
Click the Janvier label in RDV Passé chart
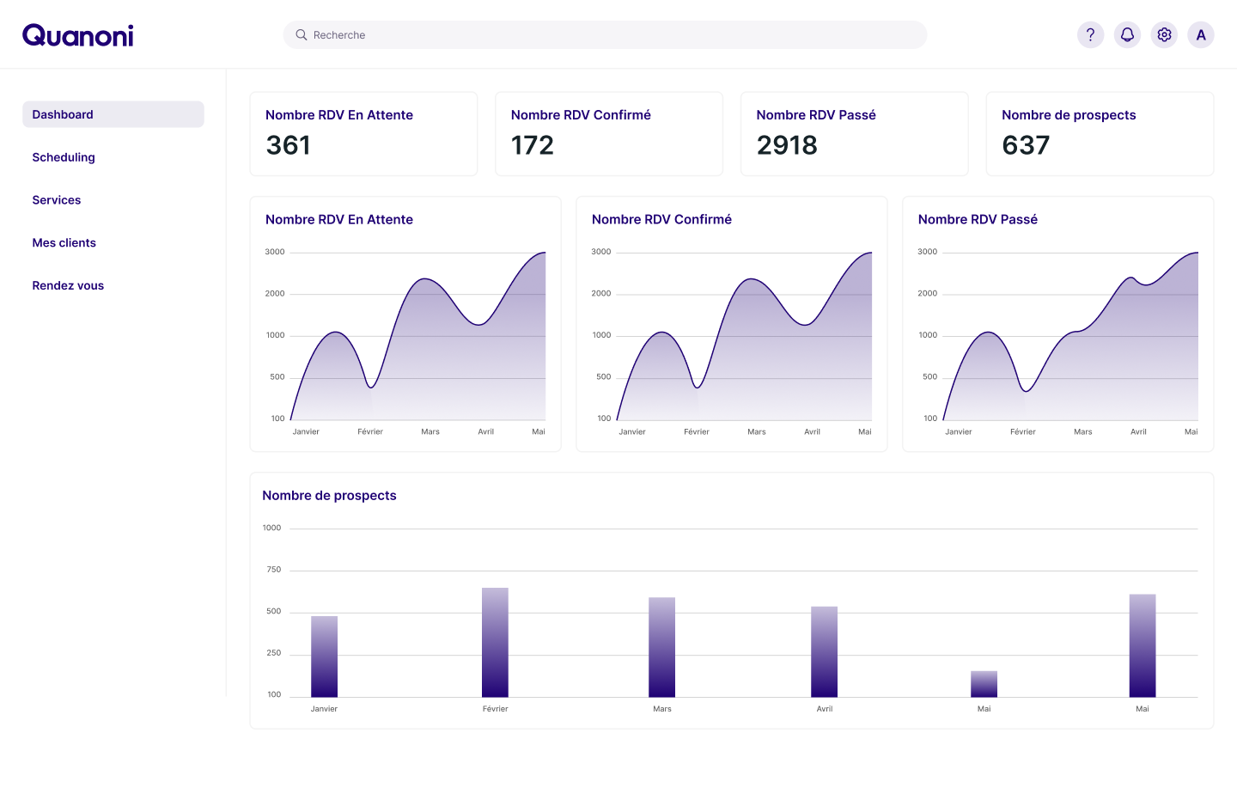(959, 432)
